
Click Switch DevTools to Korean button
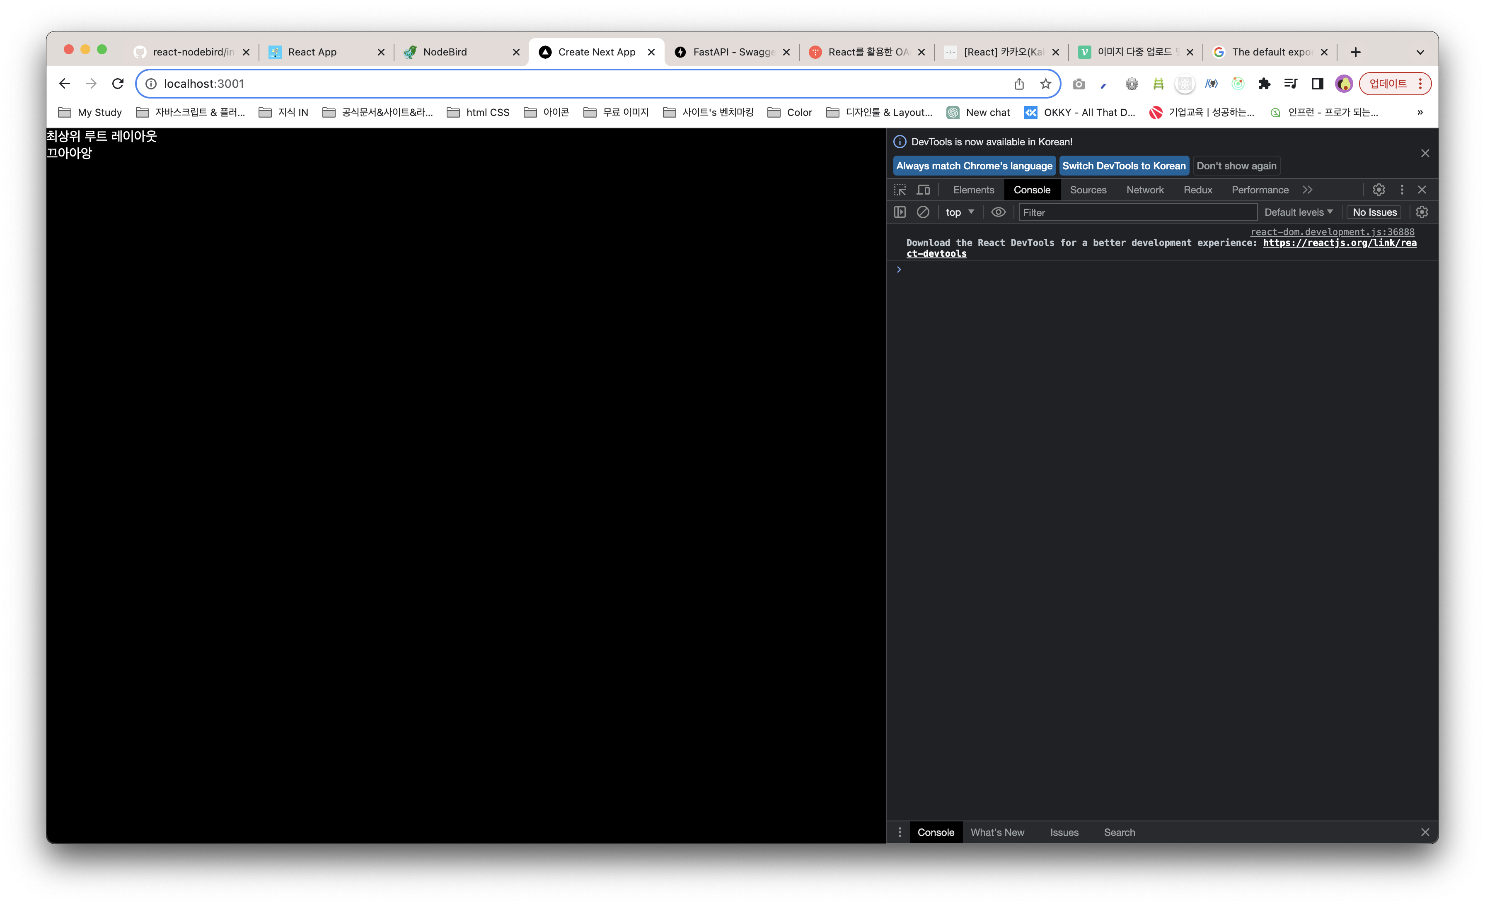1123,166
